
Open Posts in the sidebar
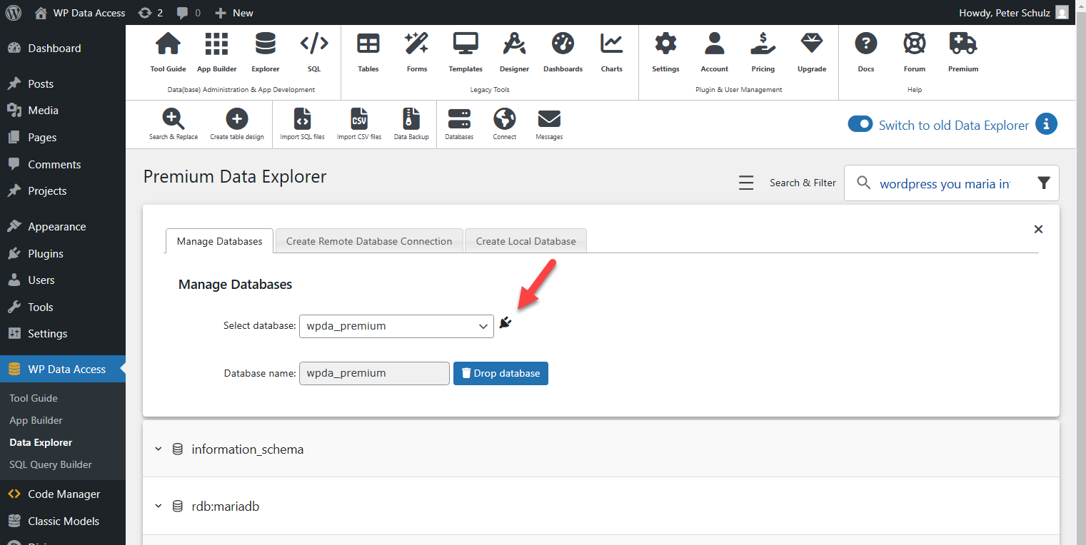point(41,83)
